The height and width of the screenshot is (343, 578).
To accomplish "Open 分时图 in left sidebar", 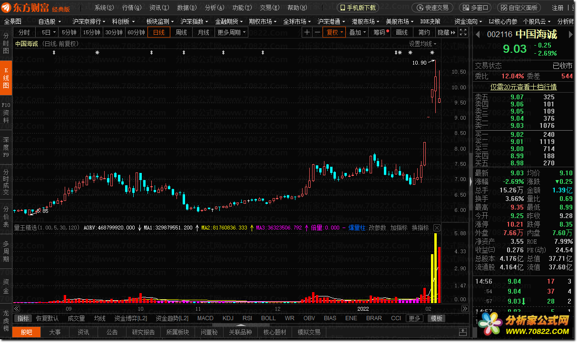I will pos(6,44).
